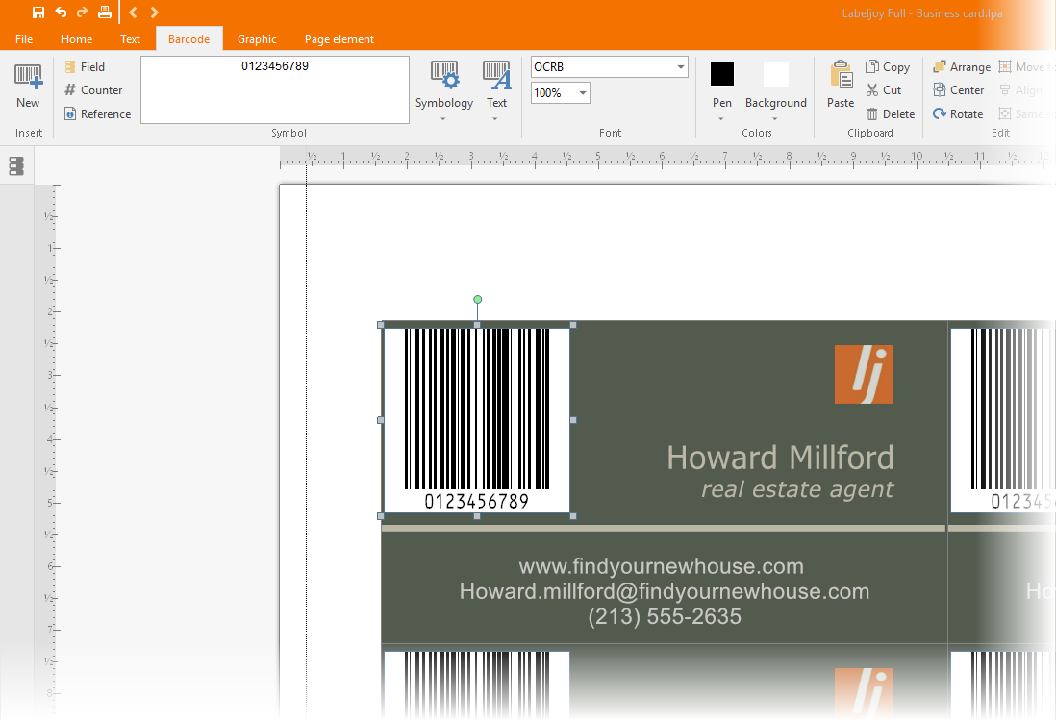Click the www.findyournewhouse.com text

pyautogui.click(x=662, y=566)
